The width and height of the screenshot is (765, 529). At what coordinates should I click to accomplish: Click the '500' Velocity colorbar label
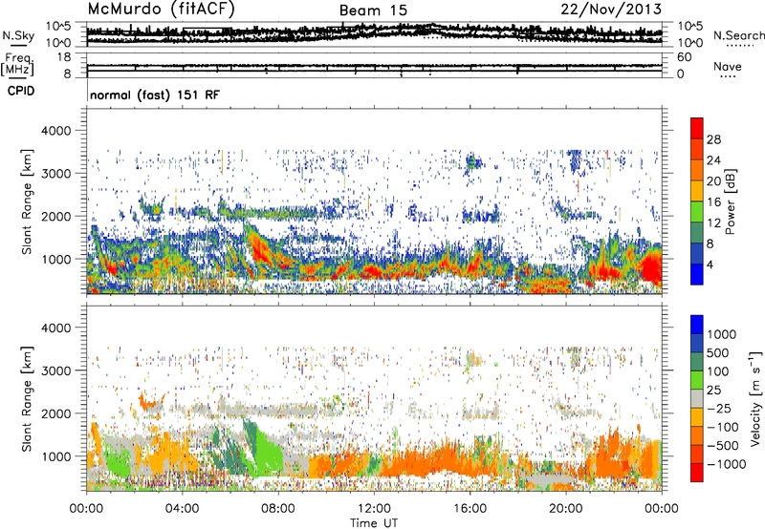720,353
